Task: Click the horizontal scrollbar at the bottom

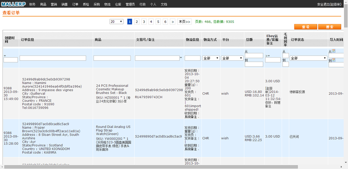Action: (x=151, y=166)
